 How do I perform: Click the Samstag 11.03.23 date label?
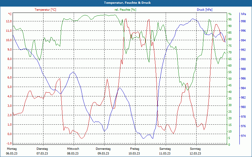[165, 151]
